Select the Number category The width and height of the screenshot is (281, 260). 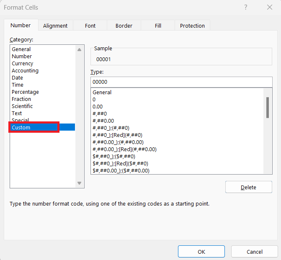(x=42, y=56)
